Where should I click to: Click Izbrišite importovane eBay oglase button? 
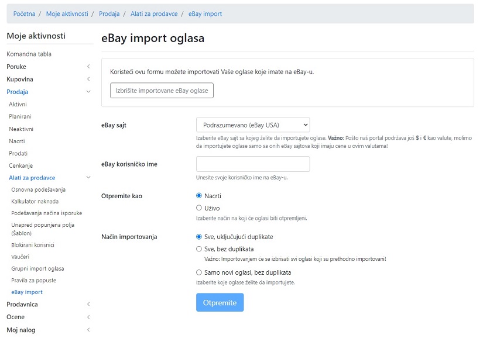162,91
